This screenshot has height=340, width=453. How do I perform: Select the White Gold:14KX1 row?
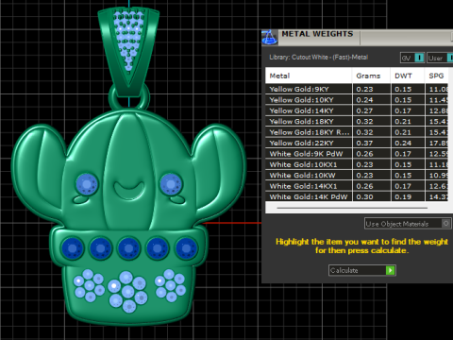[357, 186]
